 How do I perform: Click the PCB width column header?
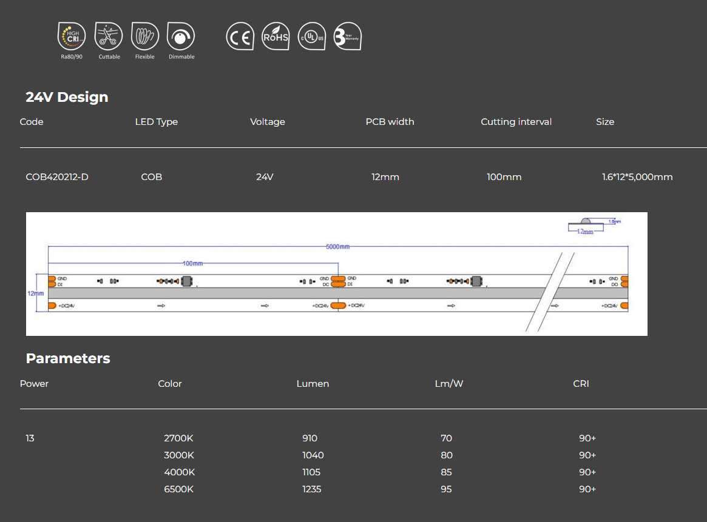pos(390,122)
